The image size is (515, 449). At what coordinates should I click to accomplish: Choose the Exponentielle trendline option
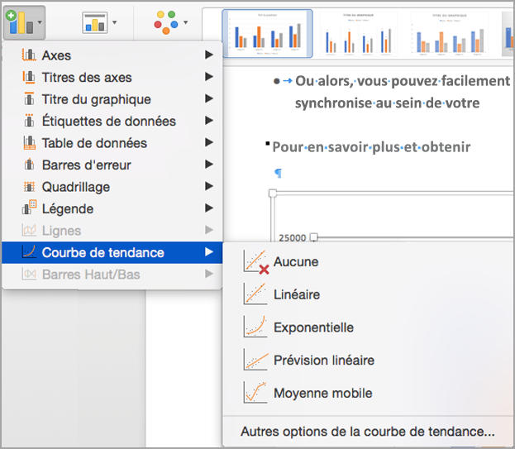pyautogui.click(x=368, y=327)
